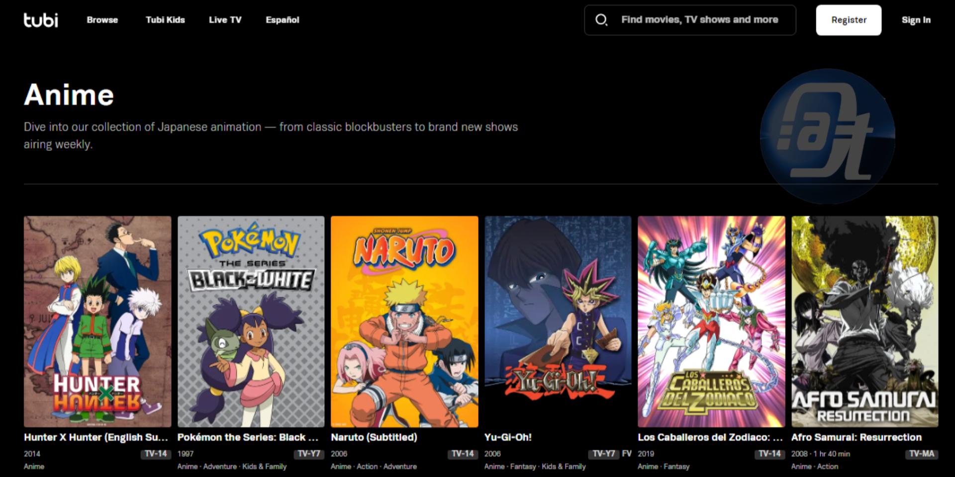This screenshot has height=477, width=955.
Task: Click the Yu-Gi-Oh! title text link
Action: pyautogui.click(x=508, y=437)
